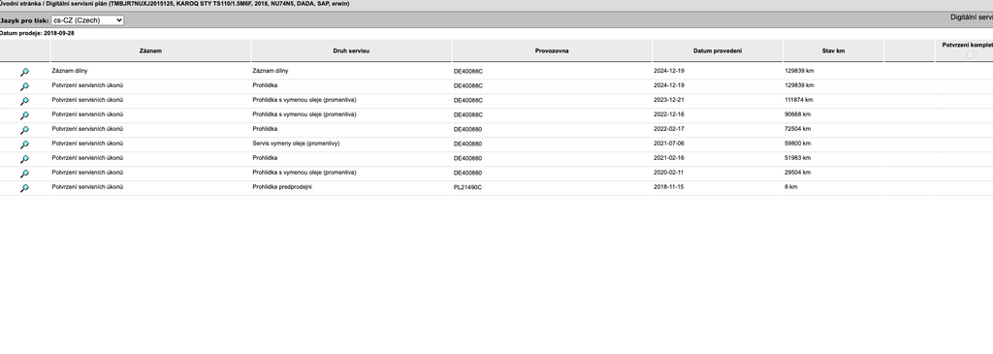The image size is (993, 354).
Task: Click PL21490C in Provozovna column
Action: [467, 187]
